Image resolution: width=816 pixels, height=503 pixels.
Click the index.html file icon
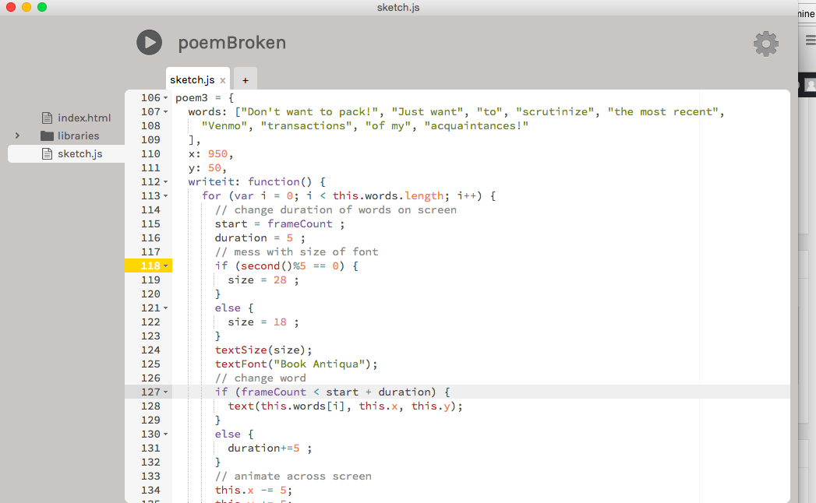[46, 118]
